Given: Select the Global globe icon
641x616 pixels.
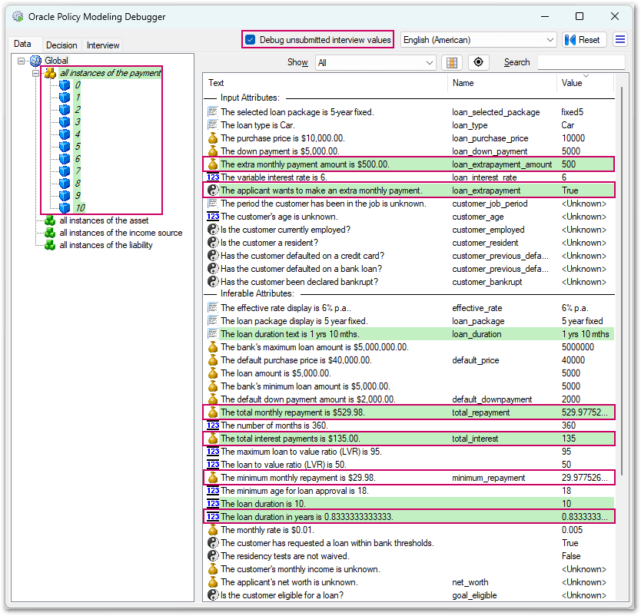Looking at the screenshot, I should pos(35,61).
